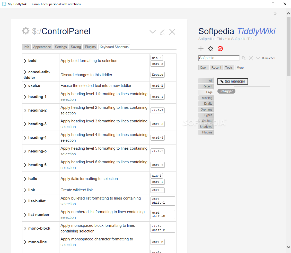Expand the heading-2 shortcut row
The width and height of the screenshot is (291, 253).
tap(25, 110)
